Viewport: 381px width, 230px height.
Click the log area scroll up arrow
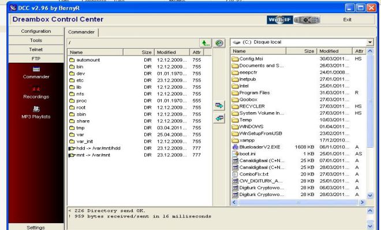(x=370, y=211)
